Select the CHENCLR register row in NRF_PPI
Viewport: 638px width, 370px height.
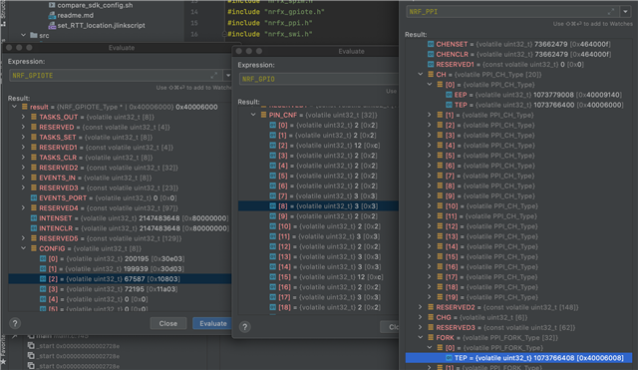[x=518, y=54]
